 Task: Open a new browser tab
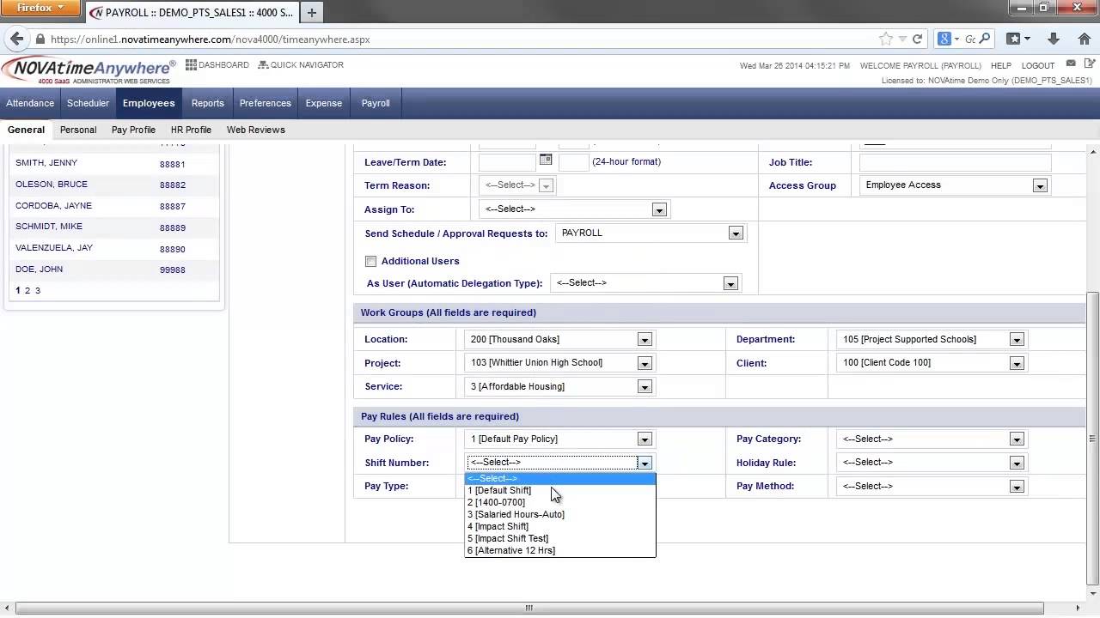(x=312, y=12)
